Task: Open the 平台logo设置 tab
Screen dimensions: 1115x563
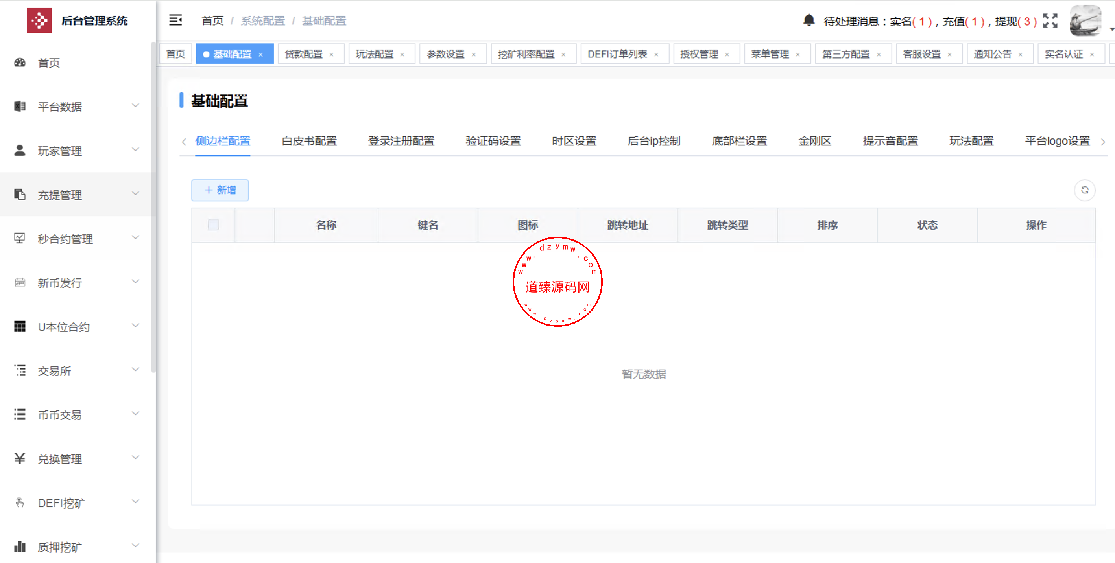Action: (1057, 141)
